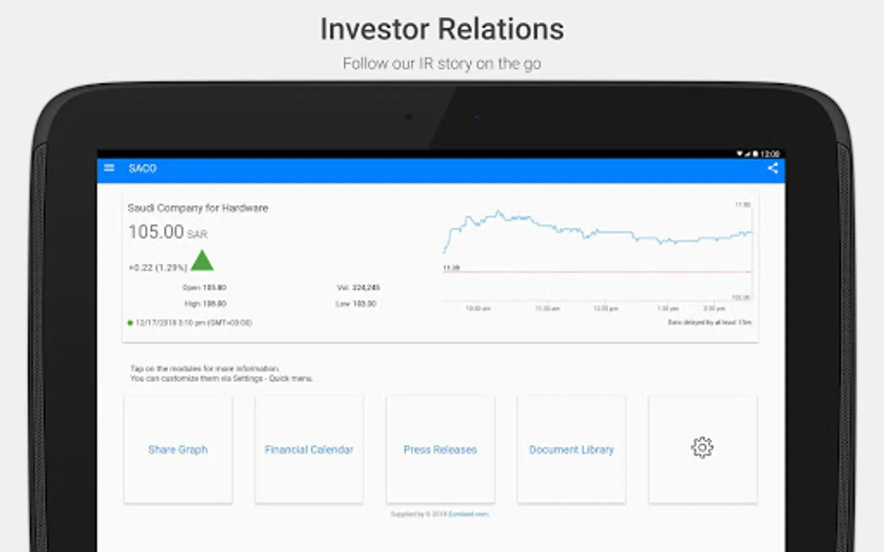The image size is (884, 552).
Task: Tap the 12:00 pm label on the chart axis
Action: click(605, 309)
